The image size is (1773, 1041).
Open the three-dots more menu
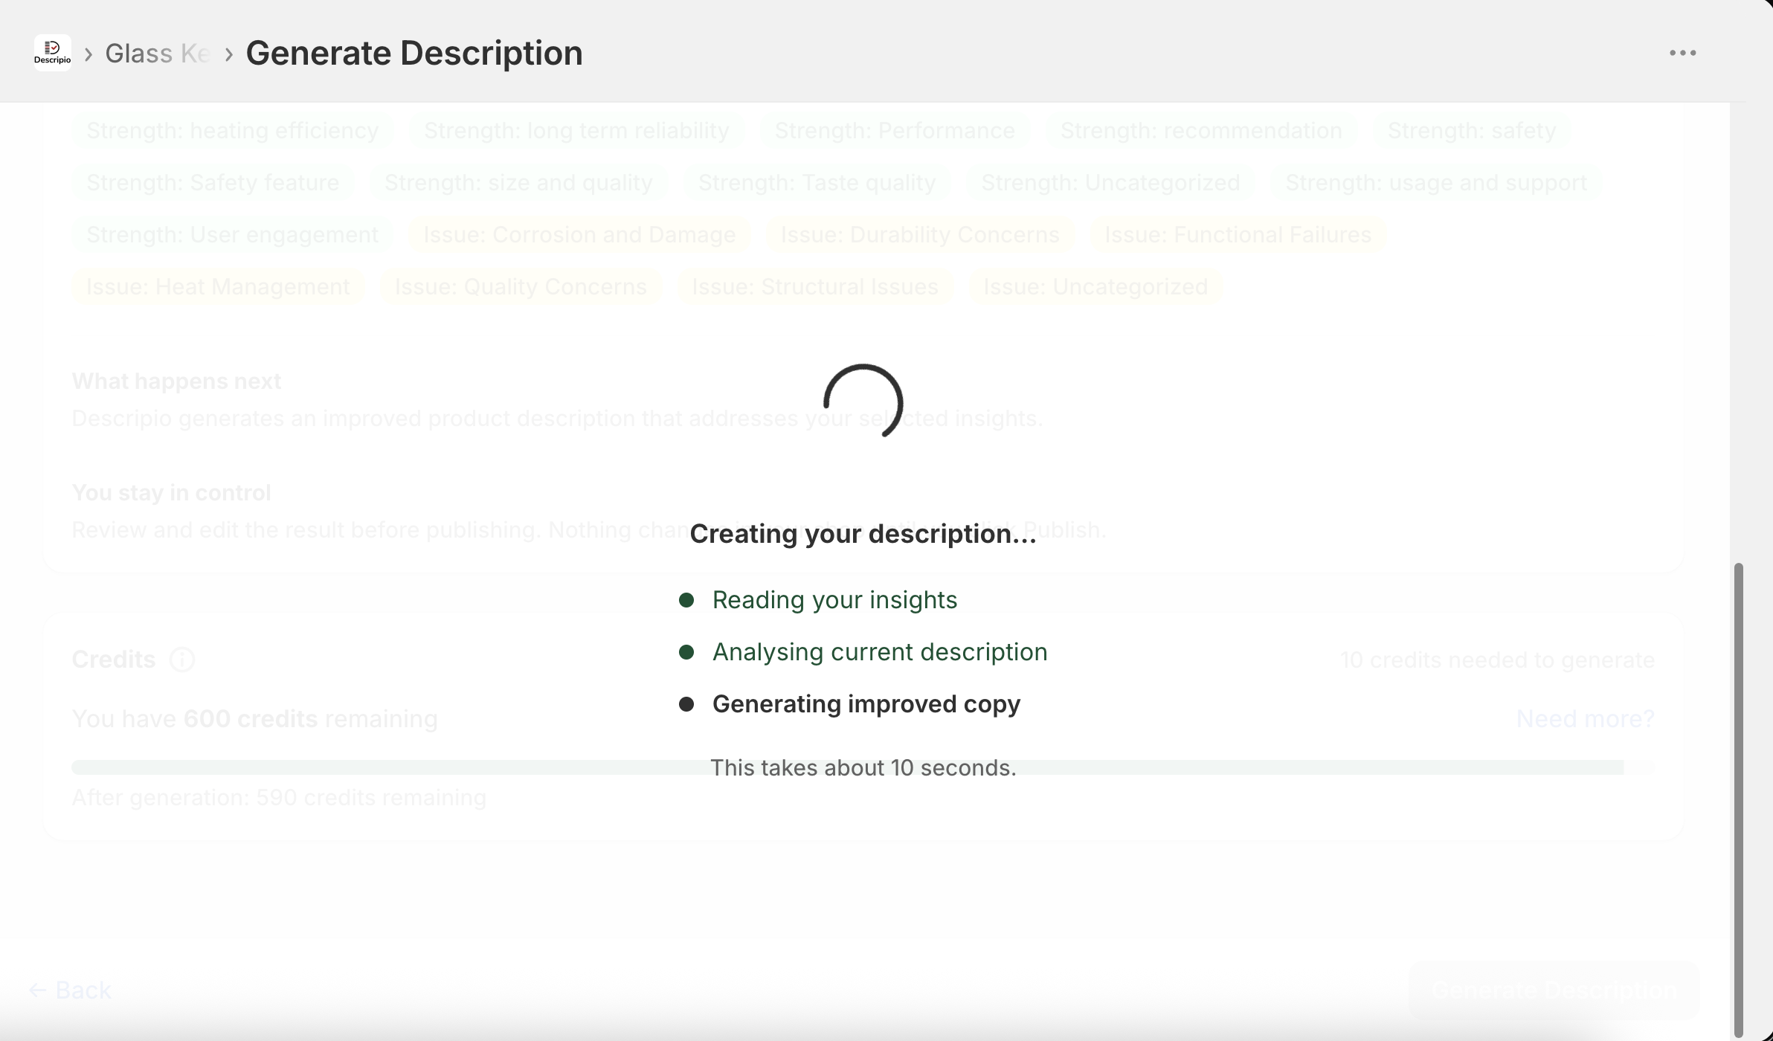pos(1682,53)
